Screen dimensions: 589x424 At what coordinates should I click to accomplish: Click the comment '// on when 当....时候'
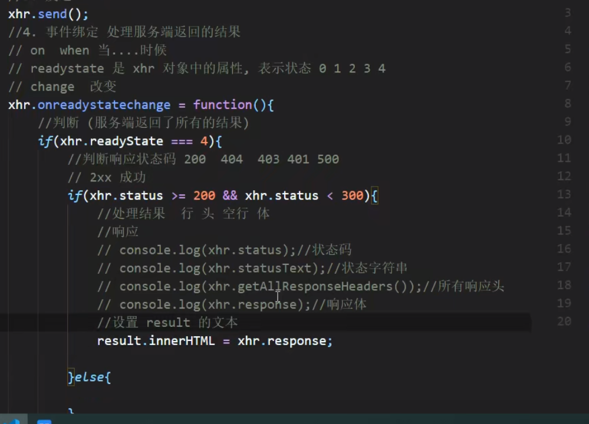(x=87, y=50)
